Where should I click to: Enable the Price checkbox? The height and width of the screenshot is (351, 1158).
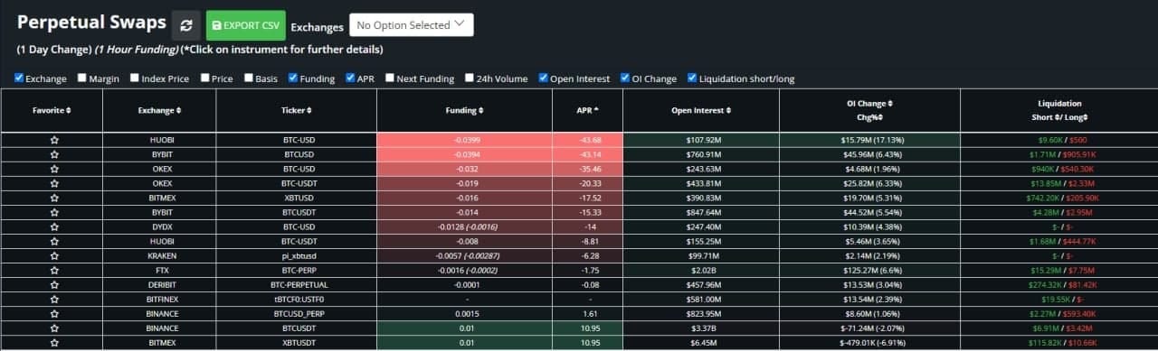pos(205,79)
